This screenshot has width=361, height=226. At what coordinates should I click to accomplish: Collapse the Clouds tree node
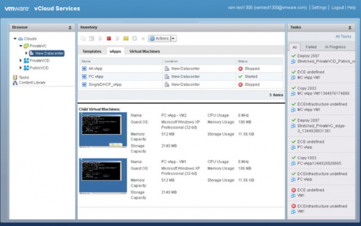15,38
